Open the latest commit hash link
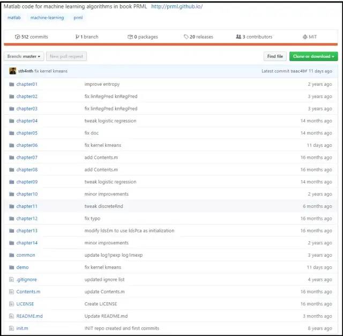343x336 pixels. coord(299,71)
